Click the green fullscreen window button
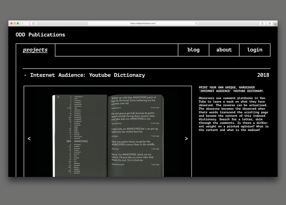Viewport: 286px width, 205px height. (18, 23)
